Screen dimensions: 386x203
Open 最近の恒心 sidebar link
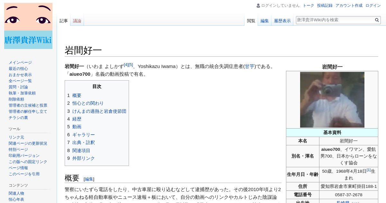(x=18, y=69)
